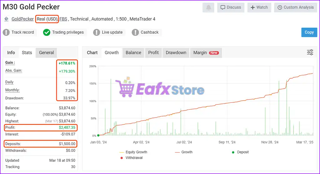This screenshot has width=320, height=174.
Task: Click the Abs. Gain label
Action: [x=14, y=70]
